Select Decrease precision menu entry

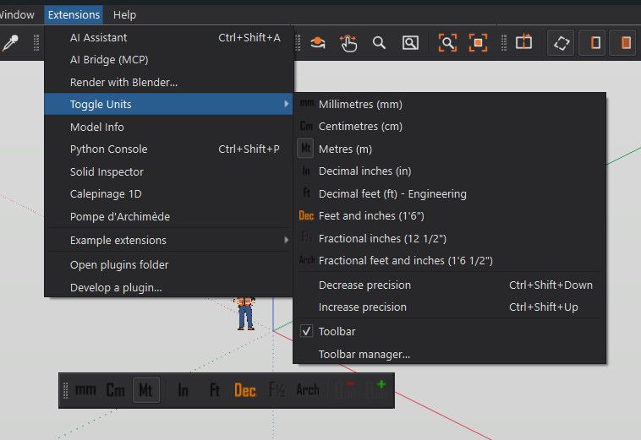point(449,285)
